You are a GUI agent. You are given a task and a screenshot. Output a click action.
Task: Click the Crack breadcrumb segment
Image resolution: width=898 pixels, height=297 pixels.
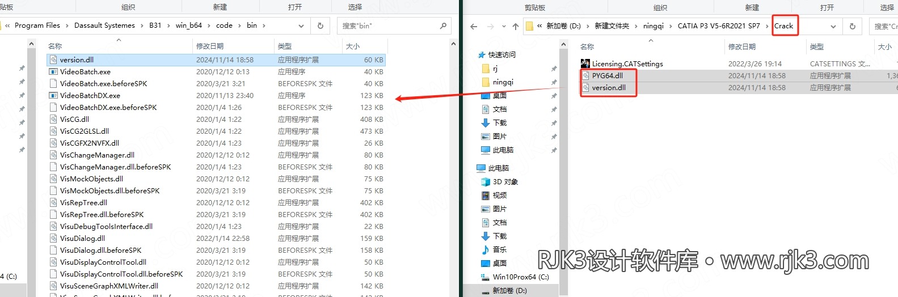pyautogui.click(x=784, y=26)
